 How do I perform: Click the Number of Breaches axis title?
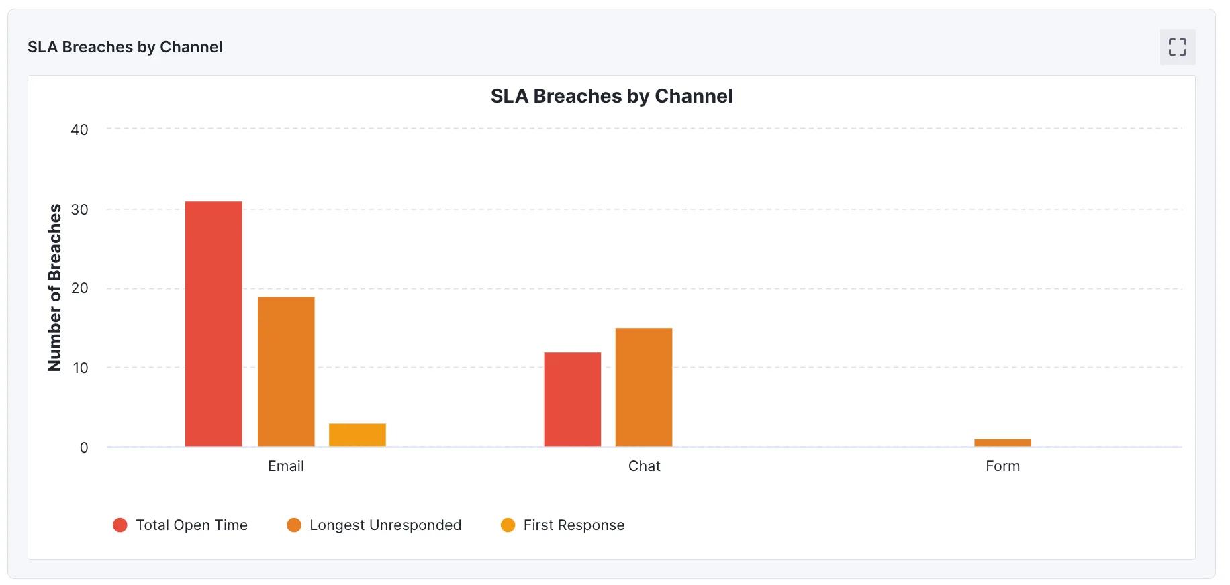point(54,287)
